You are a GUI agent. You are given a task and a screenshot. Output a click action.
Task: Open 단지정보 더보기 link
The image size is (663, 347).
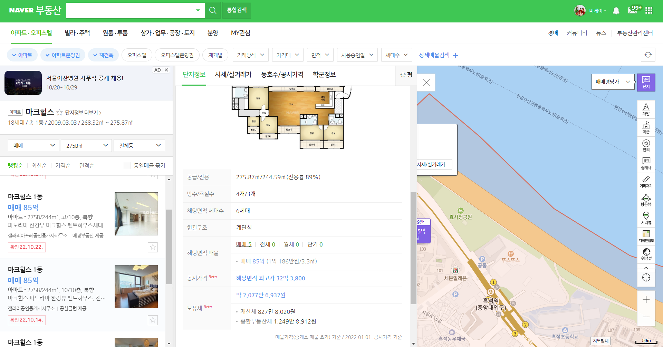(x=83, y=113)
